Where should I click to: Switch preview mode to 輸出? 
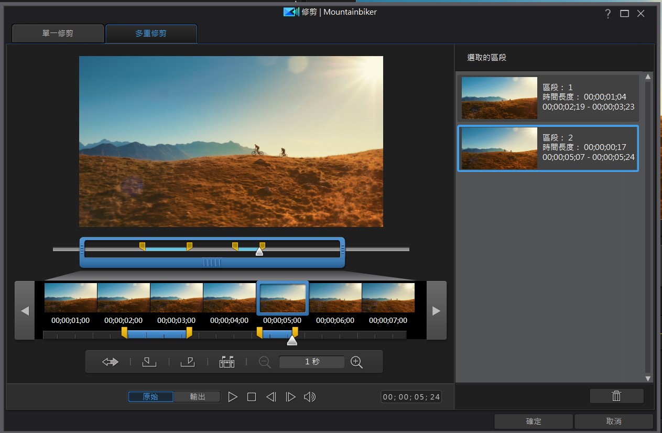198,397
